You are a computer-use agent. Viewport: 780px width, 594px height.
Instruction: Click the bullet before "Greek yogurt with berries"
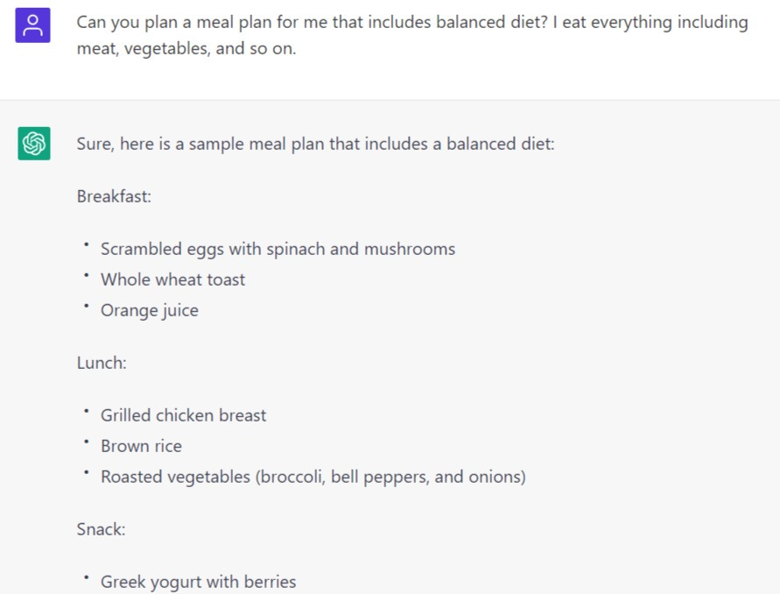87,578
